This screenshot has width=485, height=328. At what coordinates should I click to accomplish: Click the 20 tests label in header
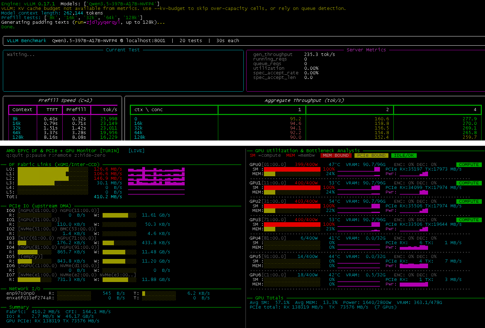[191, 41]
